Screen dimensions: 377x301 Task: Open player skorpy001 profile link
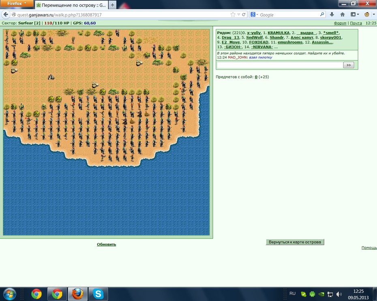[331, 38]
